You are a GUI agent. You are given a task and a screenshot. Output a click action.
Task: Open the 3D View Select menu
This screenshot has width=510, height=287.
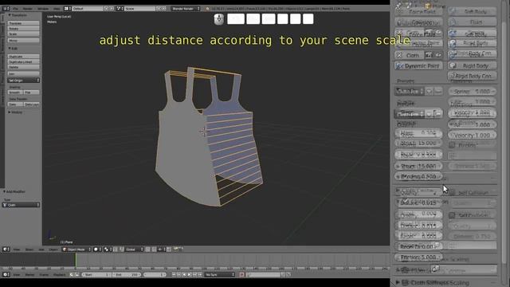point(29,250)
